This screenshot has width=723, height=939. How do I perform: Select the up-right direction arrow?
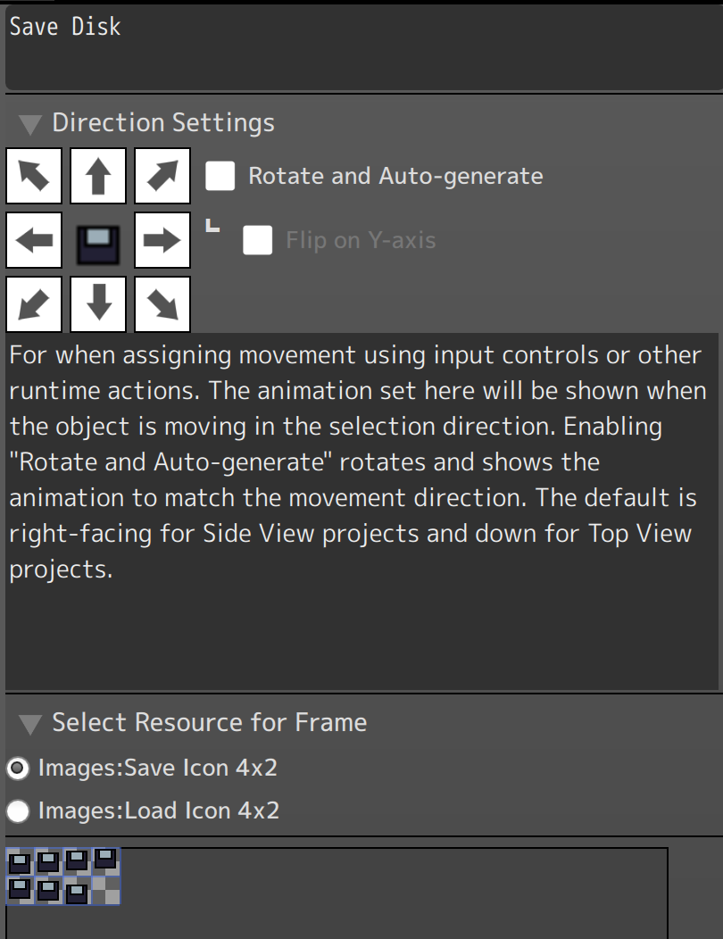[162, 176]
